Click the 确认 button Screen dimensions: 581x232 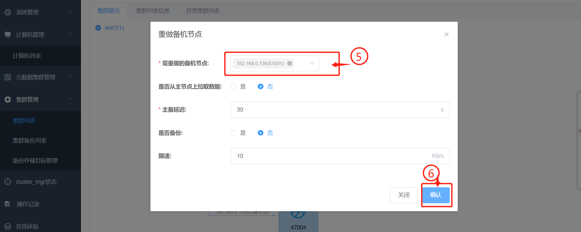coord(436,195)
